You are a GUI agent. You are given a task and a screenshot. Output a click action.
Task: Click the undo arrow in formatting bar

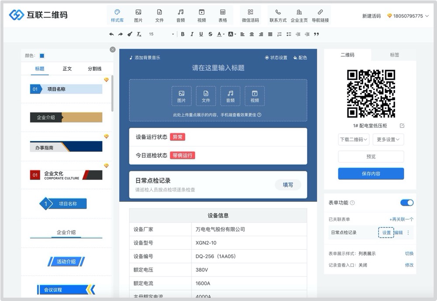click(x=111, y=34)
